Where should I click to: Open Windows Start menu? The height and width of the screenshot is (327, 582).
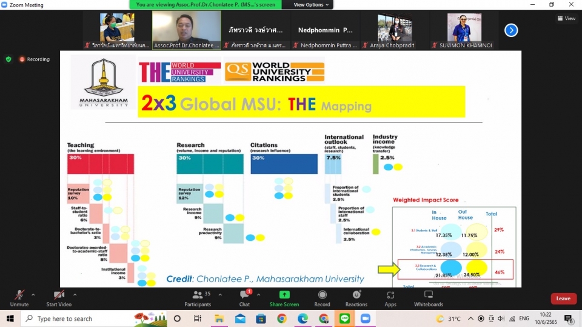[10, 319]
